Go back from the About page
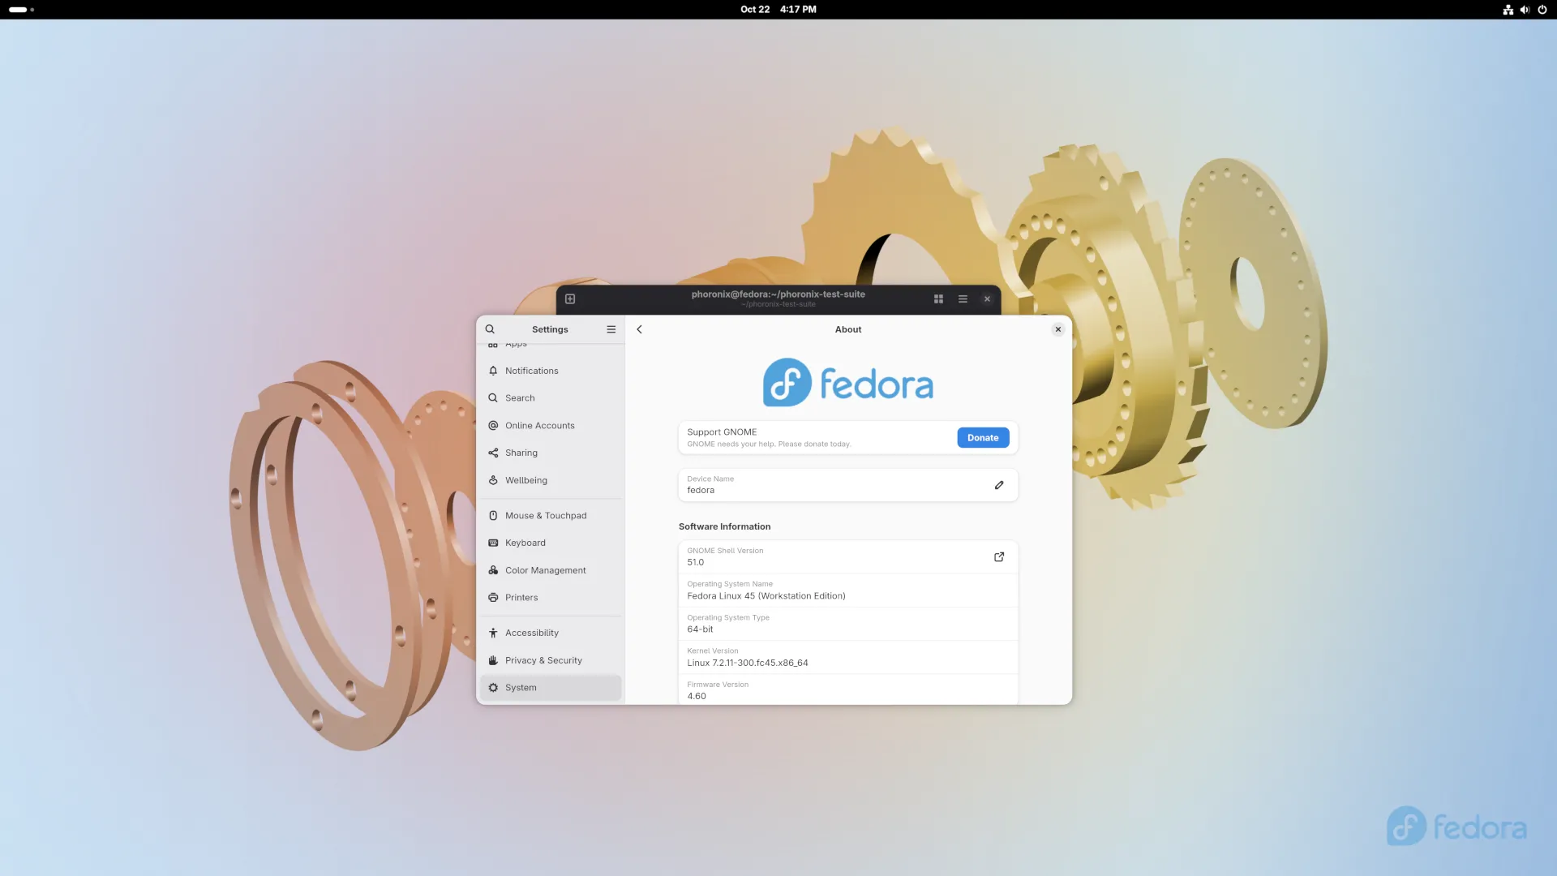The image size is (1557, 876). point(640,329)
